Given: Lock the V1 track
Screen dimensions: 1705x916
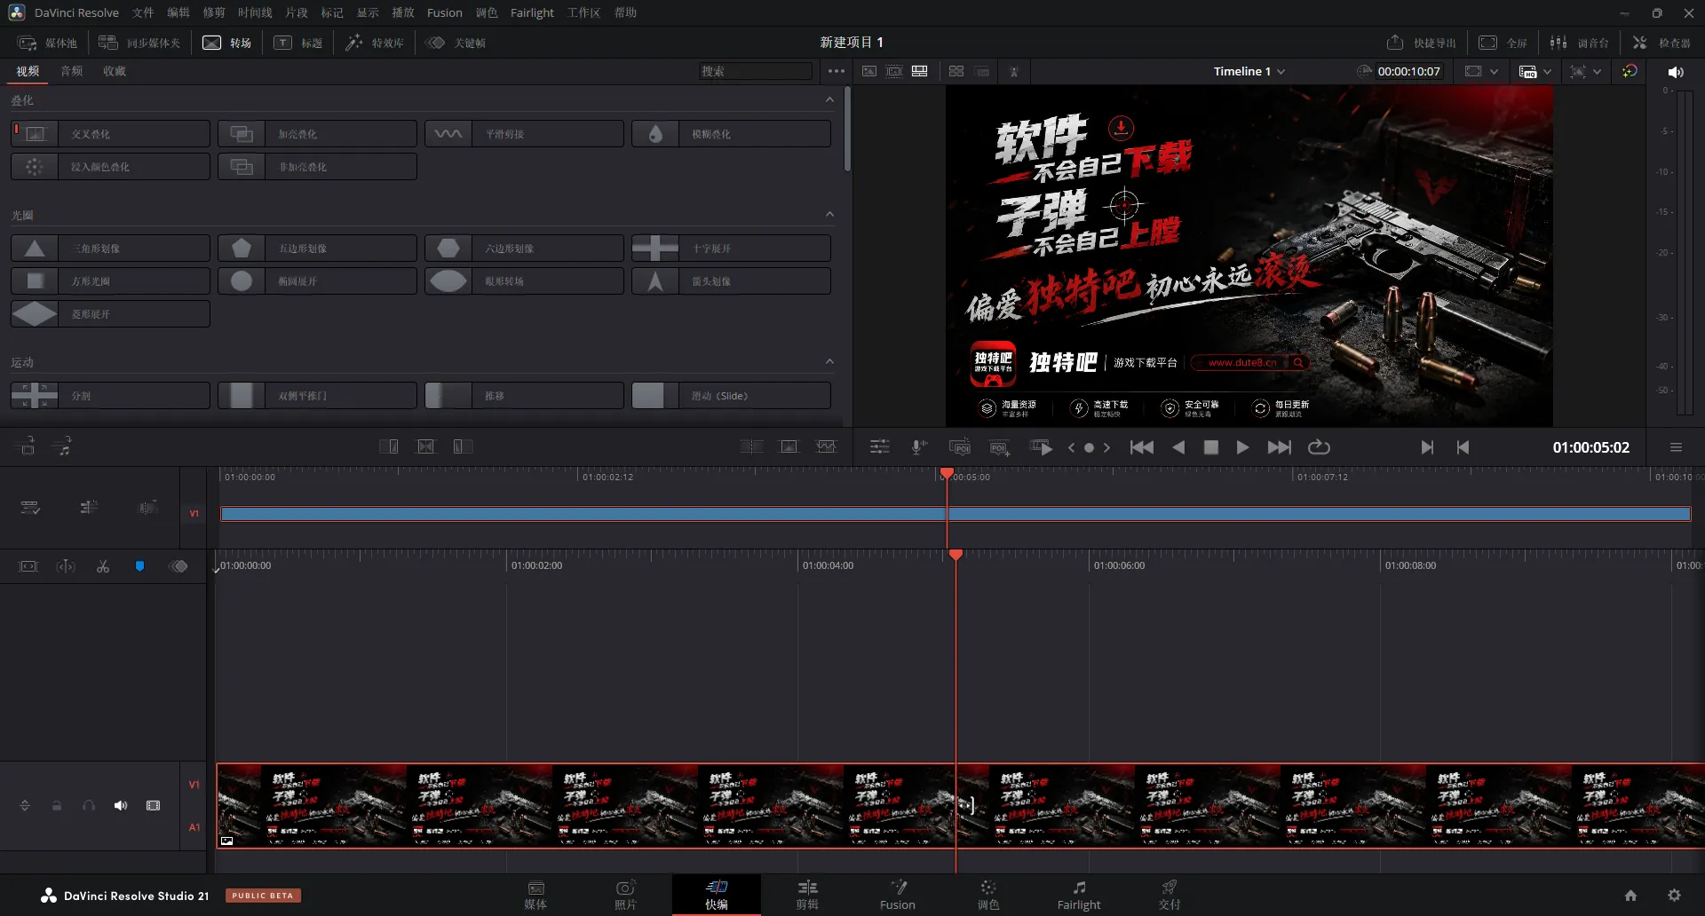Looking at the screenshot, I should click(57, 806).
